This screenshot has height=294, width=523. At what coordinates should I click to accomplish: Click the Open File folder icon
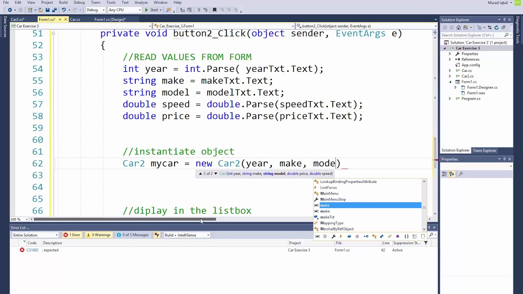click(x=40, y=10)
